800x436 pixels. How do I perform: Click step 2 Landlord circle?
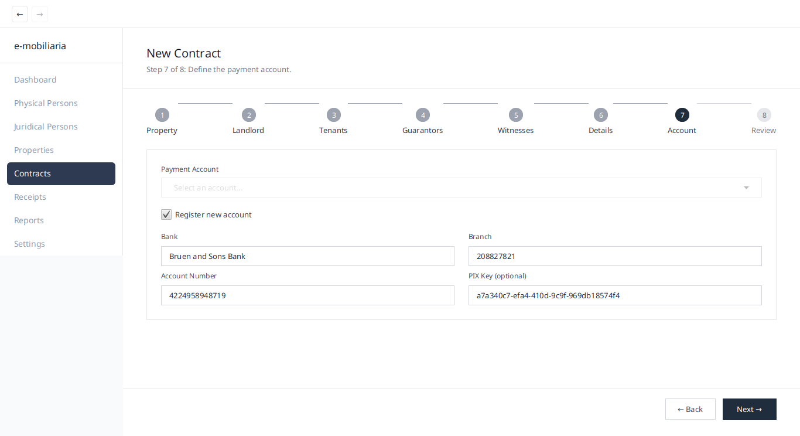249,115
